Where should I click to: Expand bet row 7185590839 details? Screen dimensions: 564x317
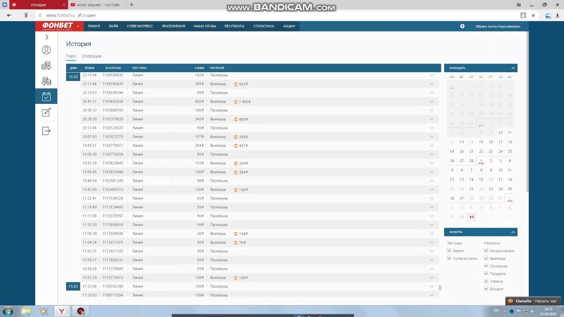point(432,75)
